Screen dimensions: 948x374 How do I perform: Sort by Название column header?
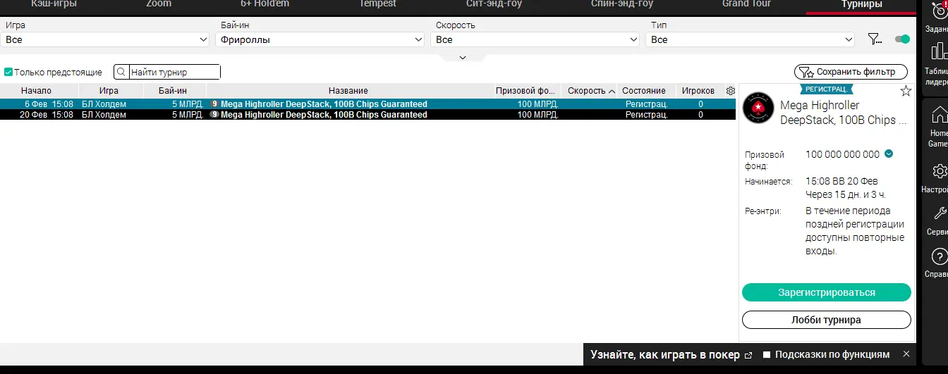(348, 91)
